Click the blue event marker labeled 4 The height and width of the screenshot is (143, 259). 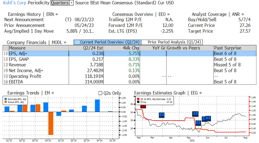pos(198,123)
